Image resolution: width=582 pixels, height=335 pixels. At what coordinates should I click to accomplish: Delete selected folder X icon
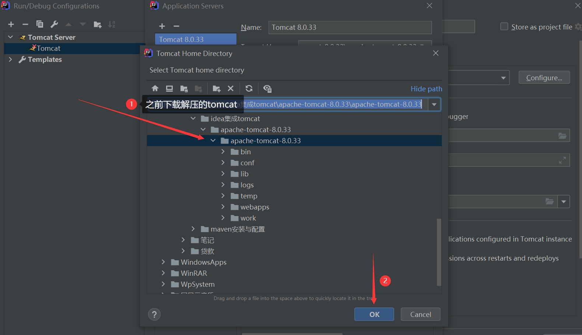click(231, 88)
